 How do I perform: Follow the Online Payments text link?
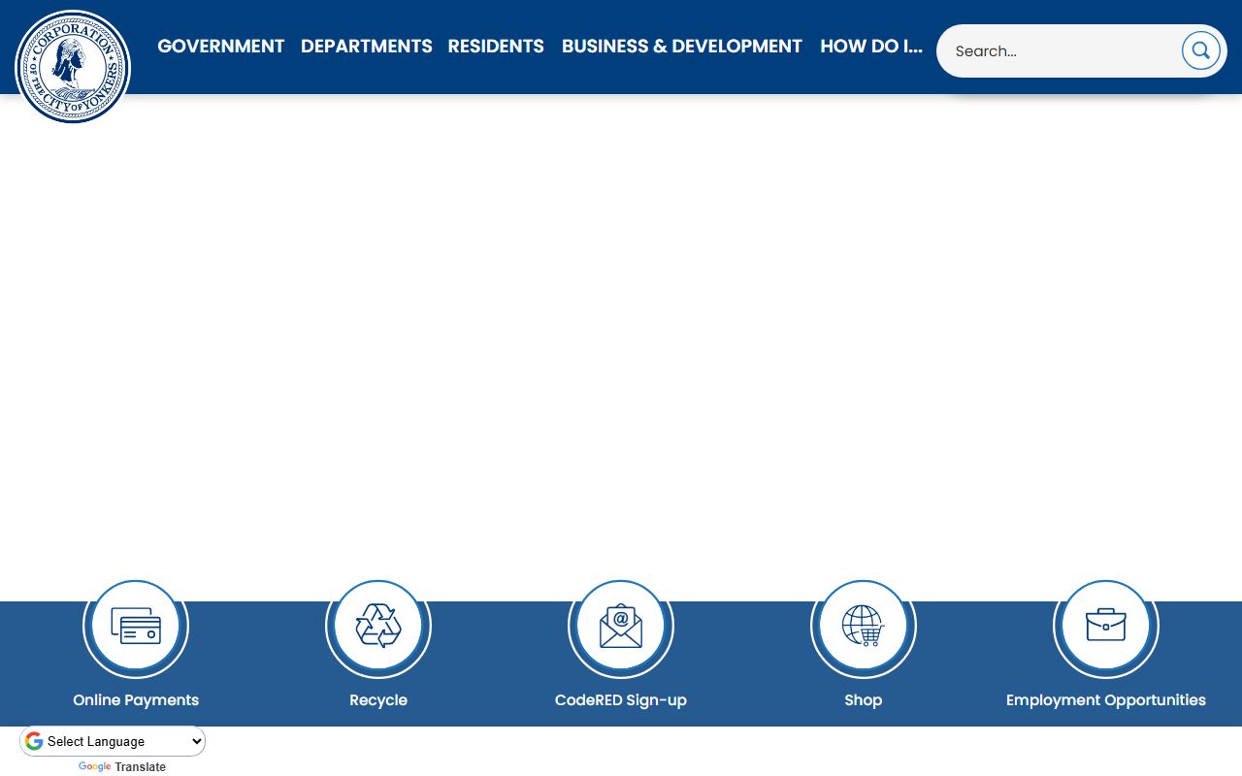(136, 700)
